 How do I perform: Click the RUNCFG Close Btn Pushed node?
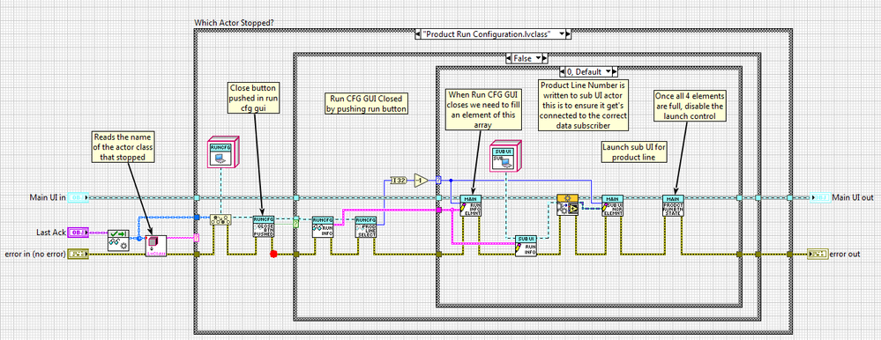pos(263,226)
